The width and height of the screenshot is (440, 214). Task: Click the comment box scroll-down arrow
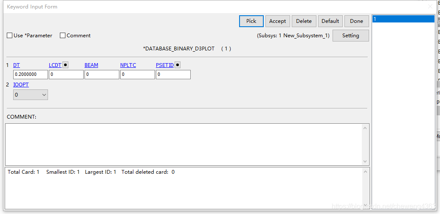click(x=365, y=161)
